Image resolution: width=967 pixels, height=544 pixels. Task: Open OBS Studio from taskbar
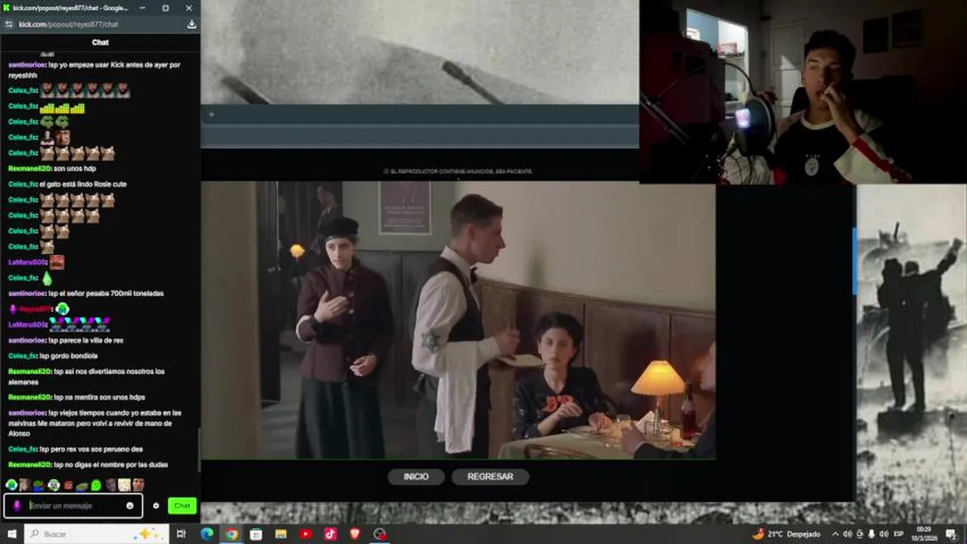point(380,534)
